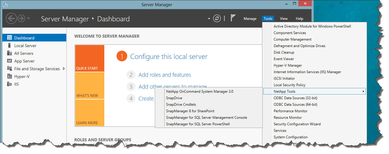Click Configure this local server link
Screen dimensions: 389x154
tap(169, 57)
